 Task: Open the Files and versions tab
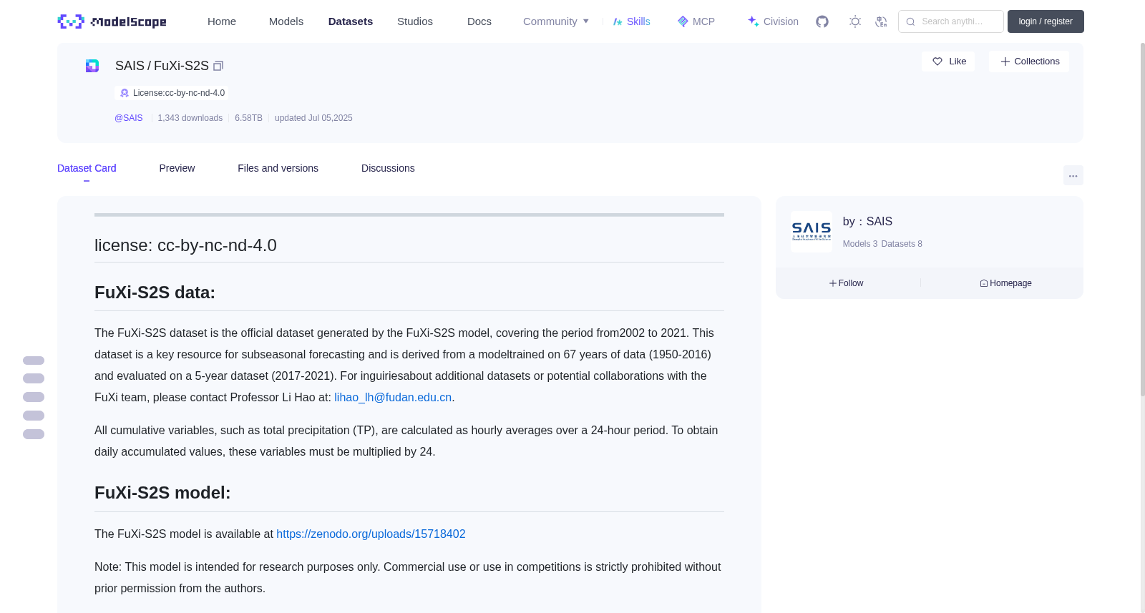(x=278, y=168)
